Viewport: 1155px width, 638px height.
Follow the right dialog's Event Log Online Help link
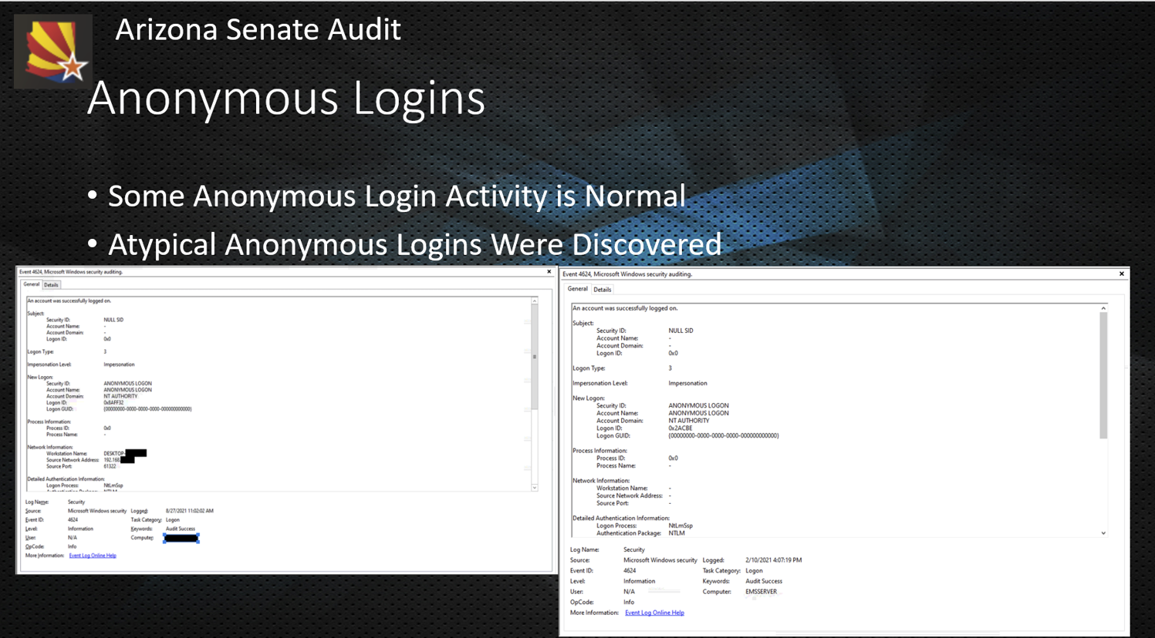pyautogui.click(x=654, y=613)
